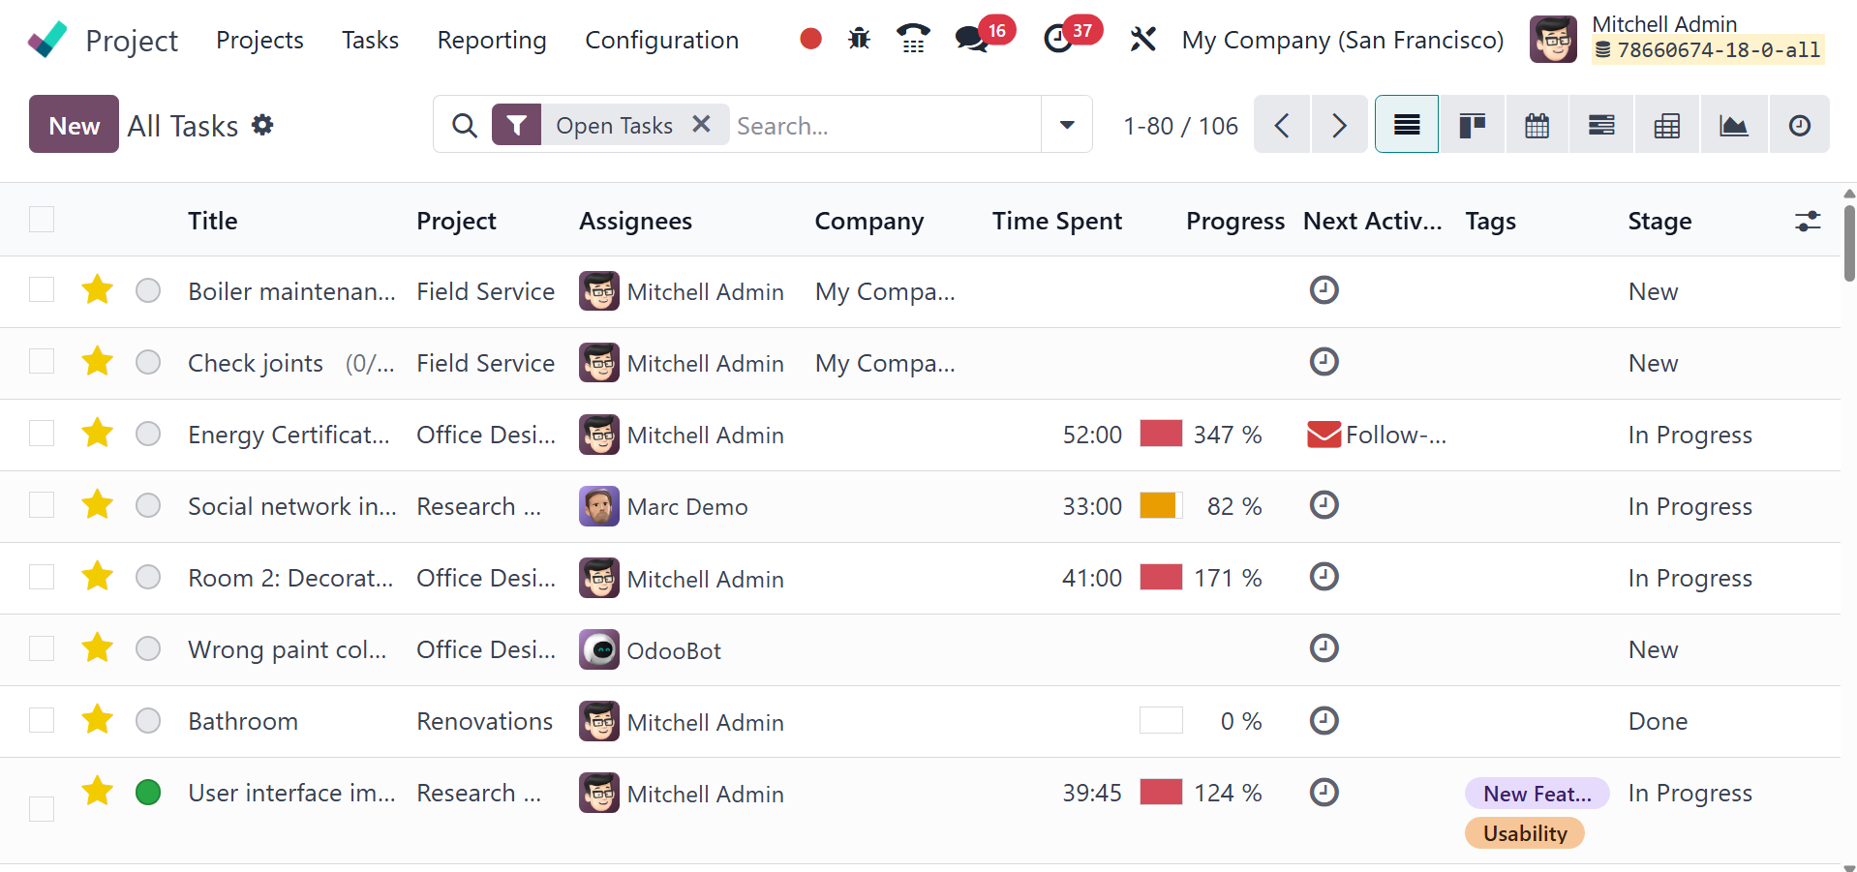Open the debug bug icon menu
This screenshot has width=1857, height=872.
(x=859, y=39)
